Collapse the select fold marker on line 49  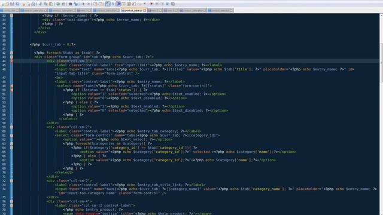click(11, 86)
